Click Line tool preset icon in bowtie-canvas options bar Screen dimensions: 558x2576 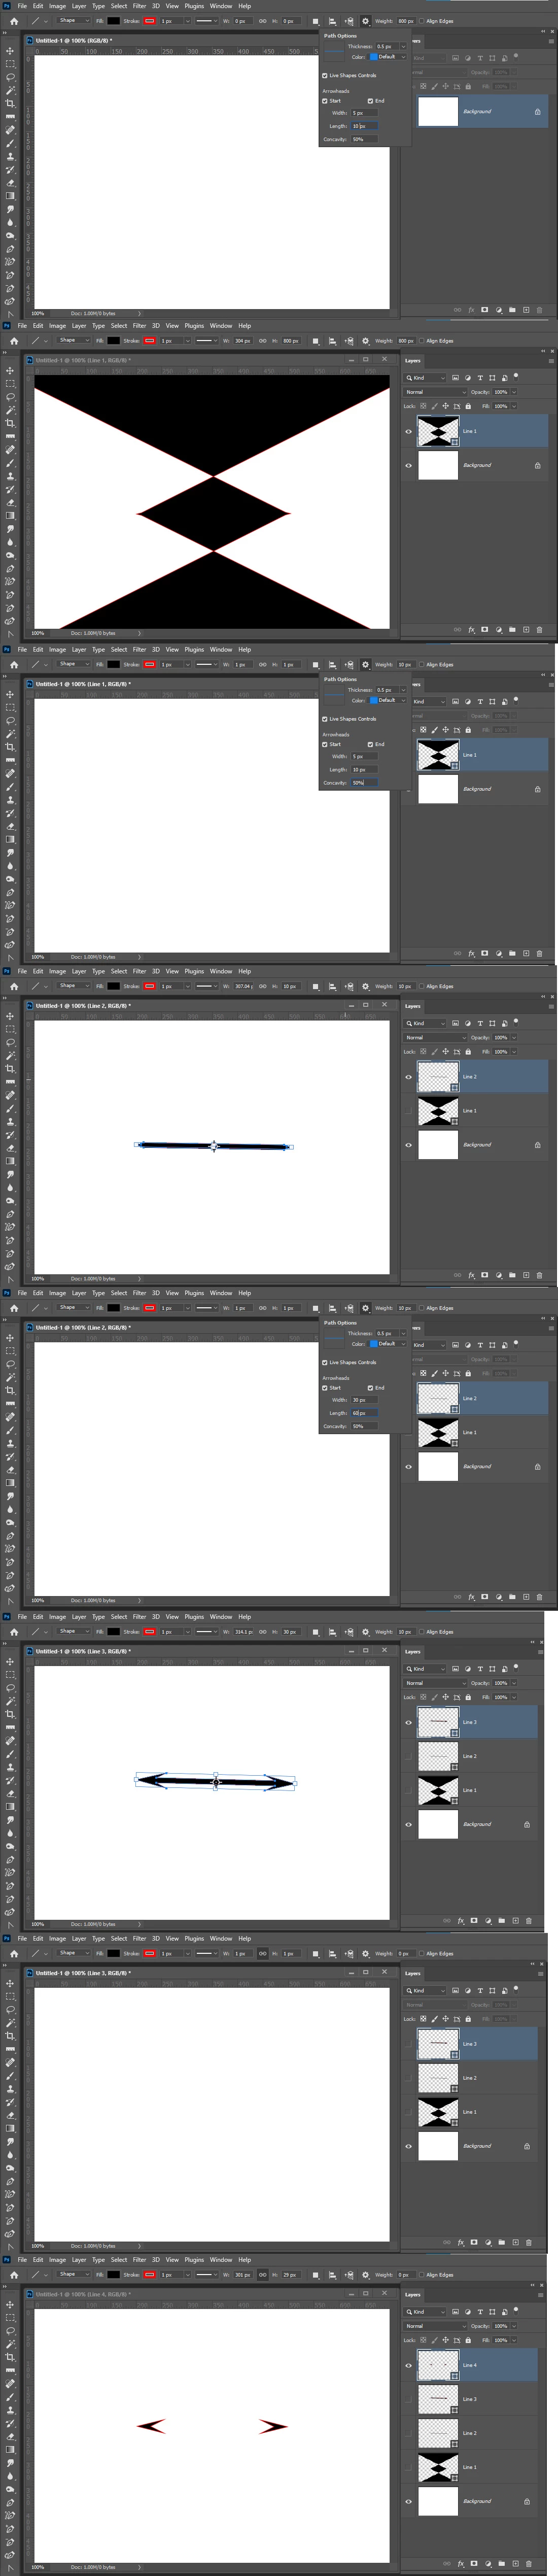(x=36, y=341)
